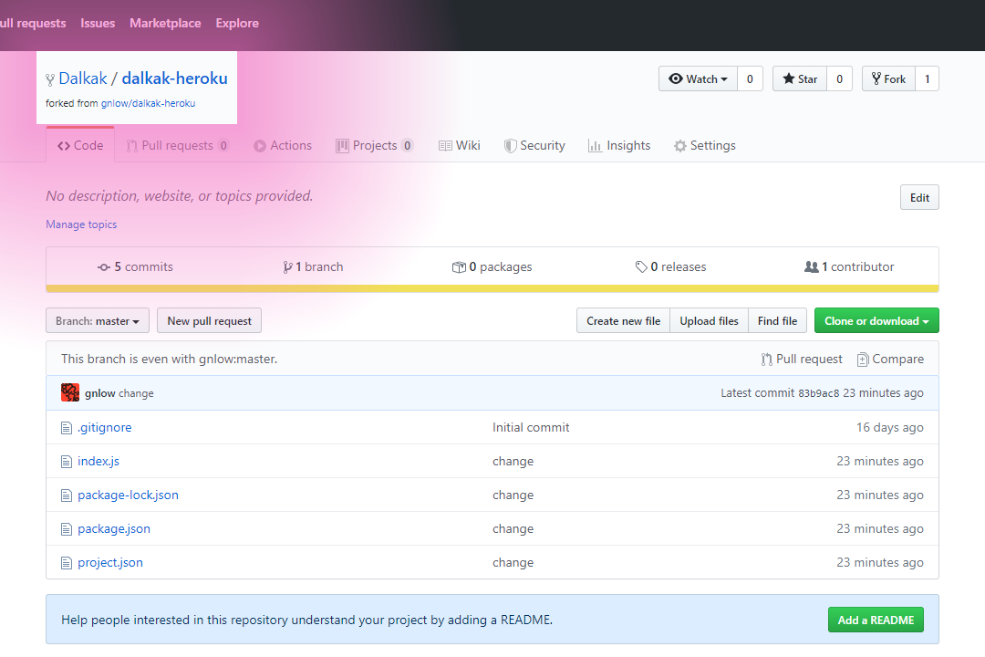Switch to the Code tab
The height and width of the screenshot is (657, 985).
click(x=80, y=145)
